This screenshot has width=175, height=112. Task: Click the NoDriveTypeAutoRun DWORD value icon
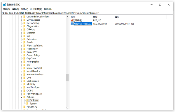click(72, 24)
